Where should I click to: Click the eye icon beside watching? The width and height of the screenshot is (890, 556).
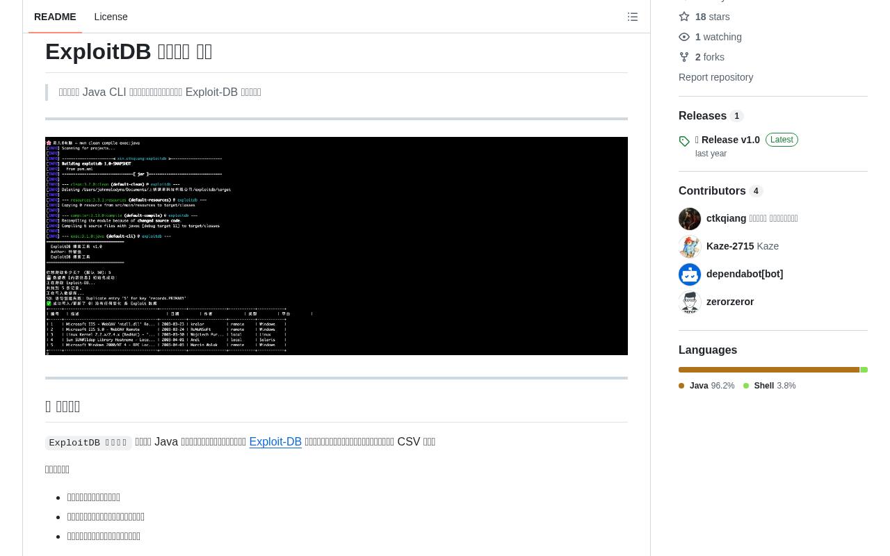(x=684, y=37)
